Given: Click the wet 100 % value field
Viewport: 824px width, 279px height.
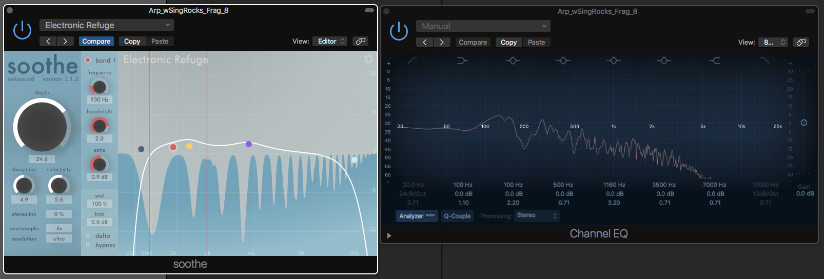Looking at the screenshot, I should (x=100, y=204).
